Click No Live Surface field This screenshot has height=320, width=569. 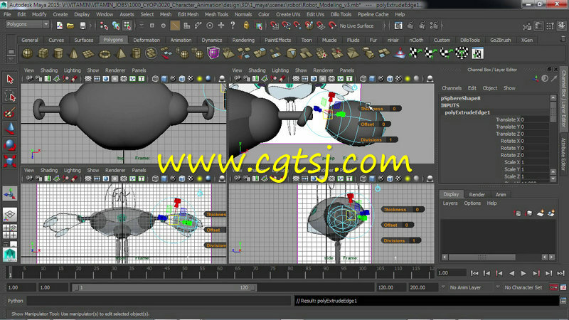click(356, 26)
